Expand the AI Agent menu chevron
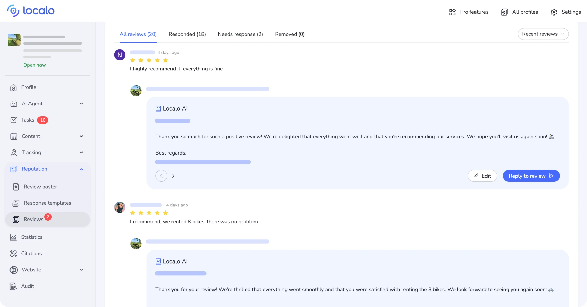This screenshot has height=307, width=587. pos(81,104)
